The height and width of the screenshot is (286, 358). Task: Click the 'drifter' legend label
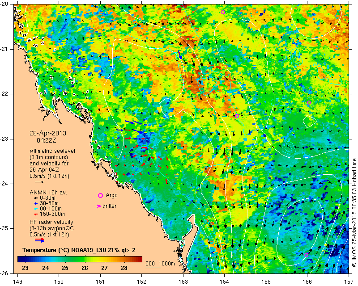(109, 206)
